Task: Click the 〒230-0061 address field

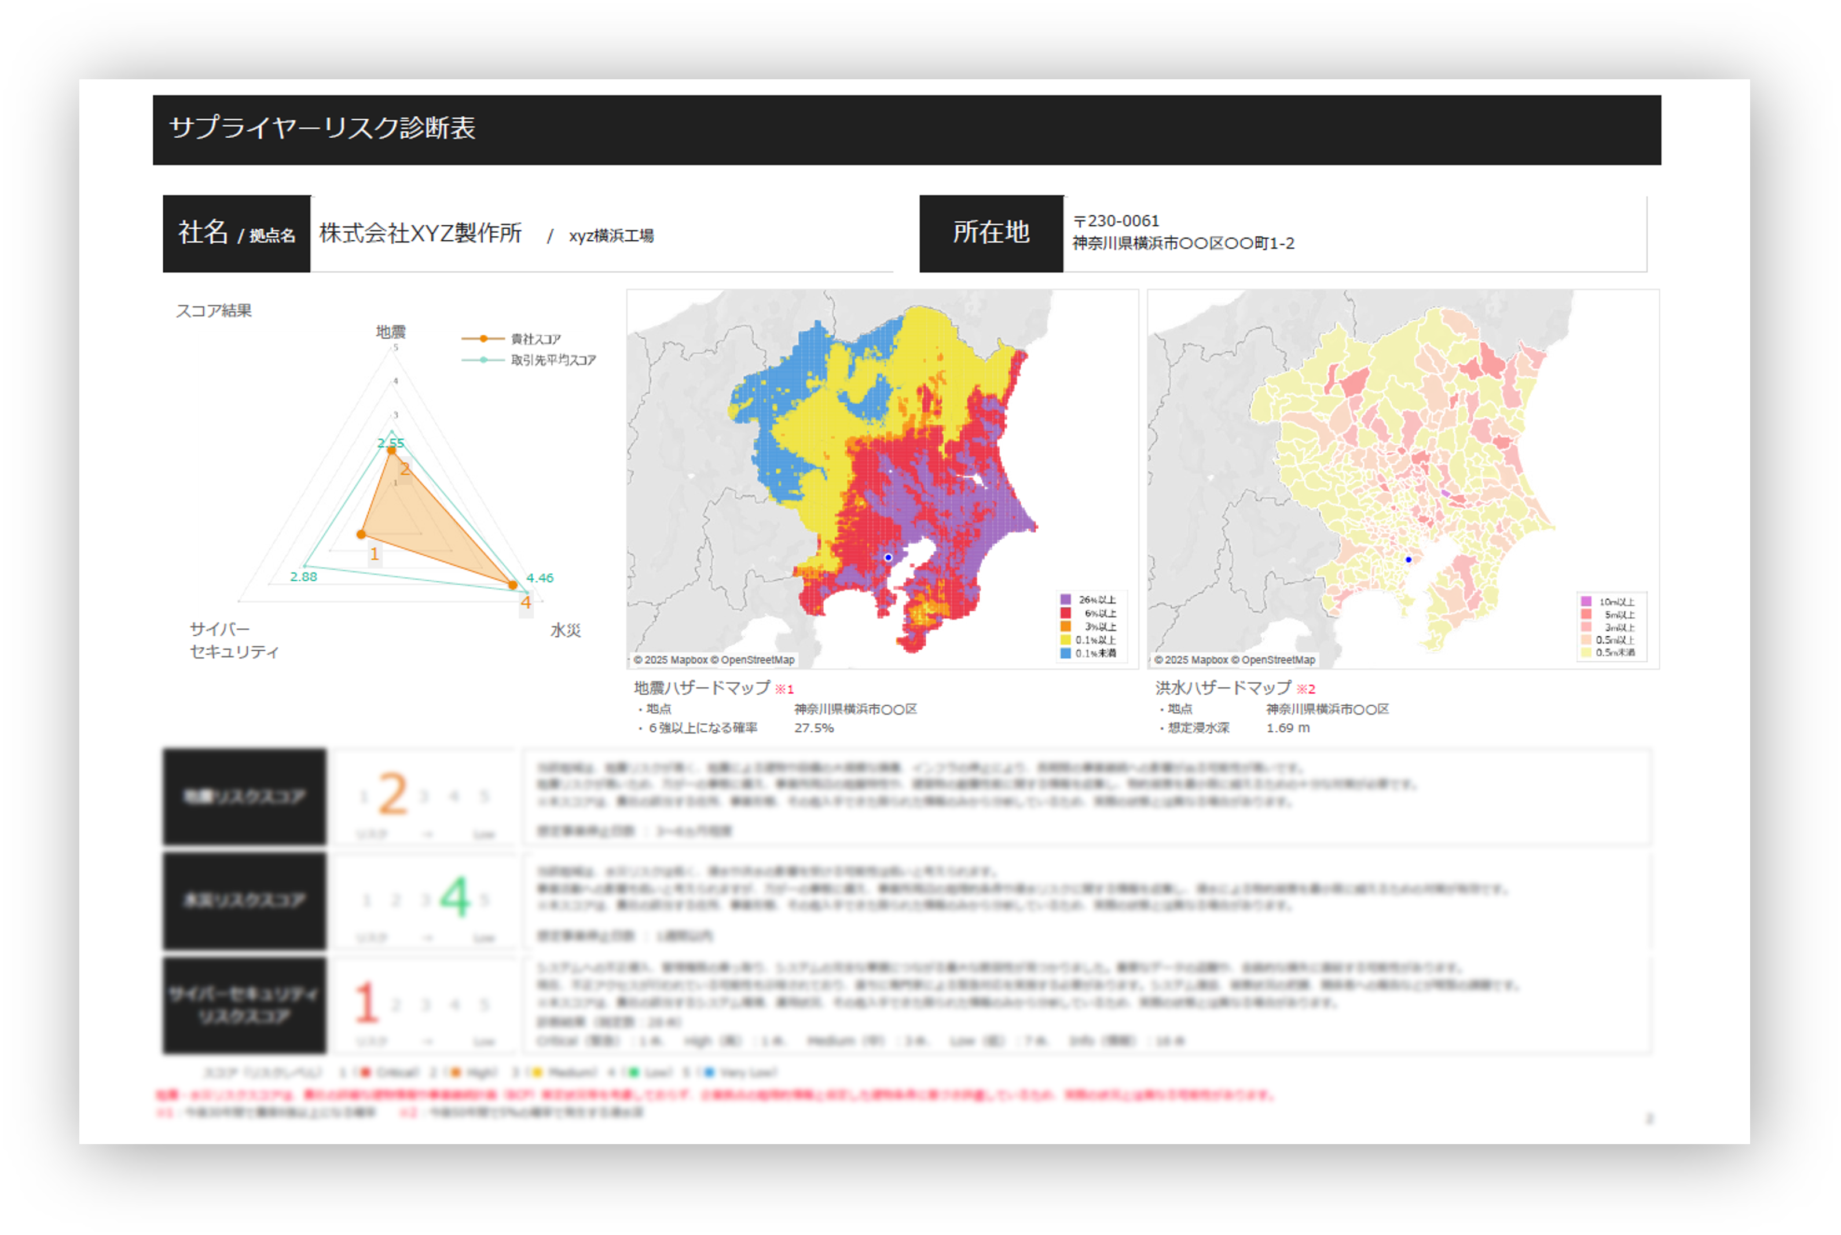Action: click(x=1117, y=221)
